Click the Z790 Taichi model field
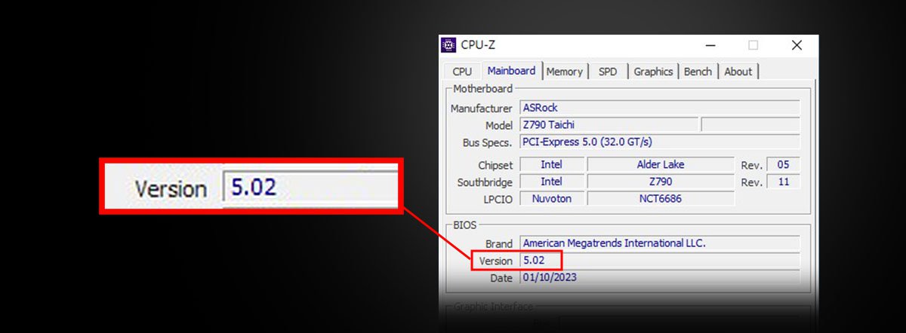 609,124
